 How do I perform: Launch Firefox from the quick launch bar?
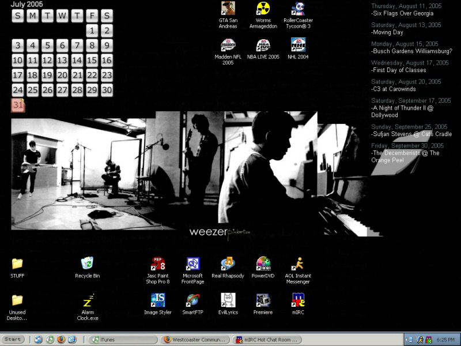click(x=61, y=340)
